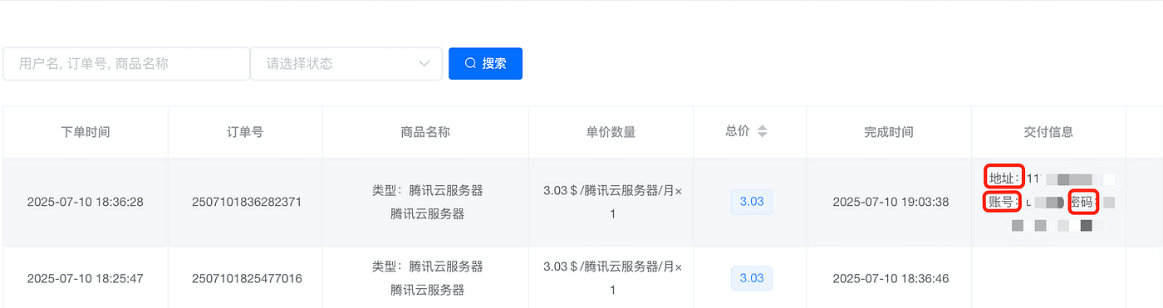The width and height of the screenshot is (1163, 308).
Task: Click the magnifier icon in 搜索 button
Action: [470, 63]
